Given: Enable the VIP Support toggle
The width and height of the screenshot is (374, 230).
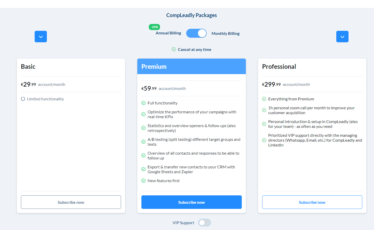Looking at the screenshot, I should point(205,223).
